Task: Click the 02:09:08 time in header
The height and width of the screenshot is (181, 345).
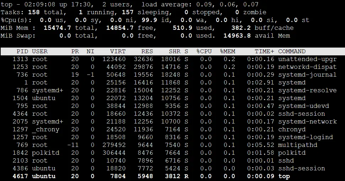Action: (x=39, y=4)
